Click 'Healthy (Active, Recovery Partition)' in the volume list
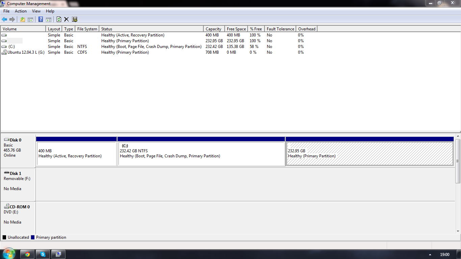Screen dimensions: 461x259 point(133,35)
